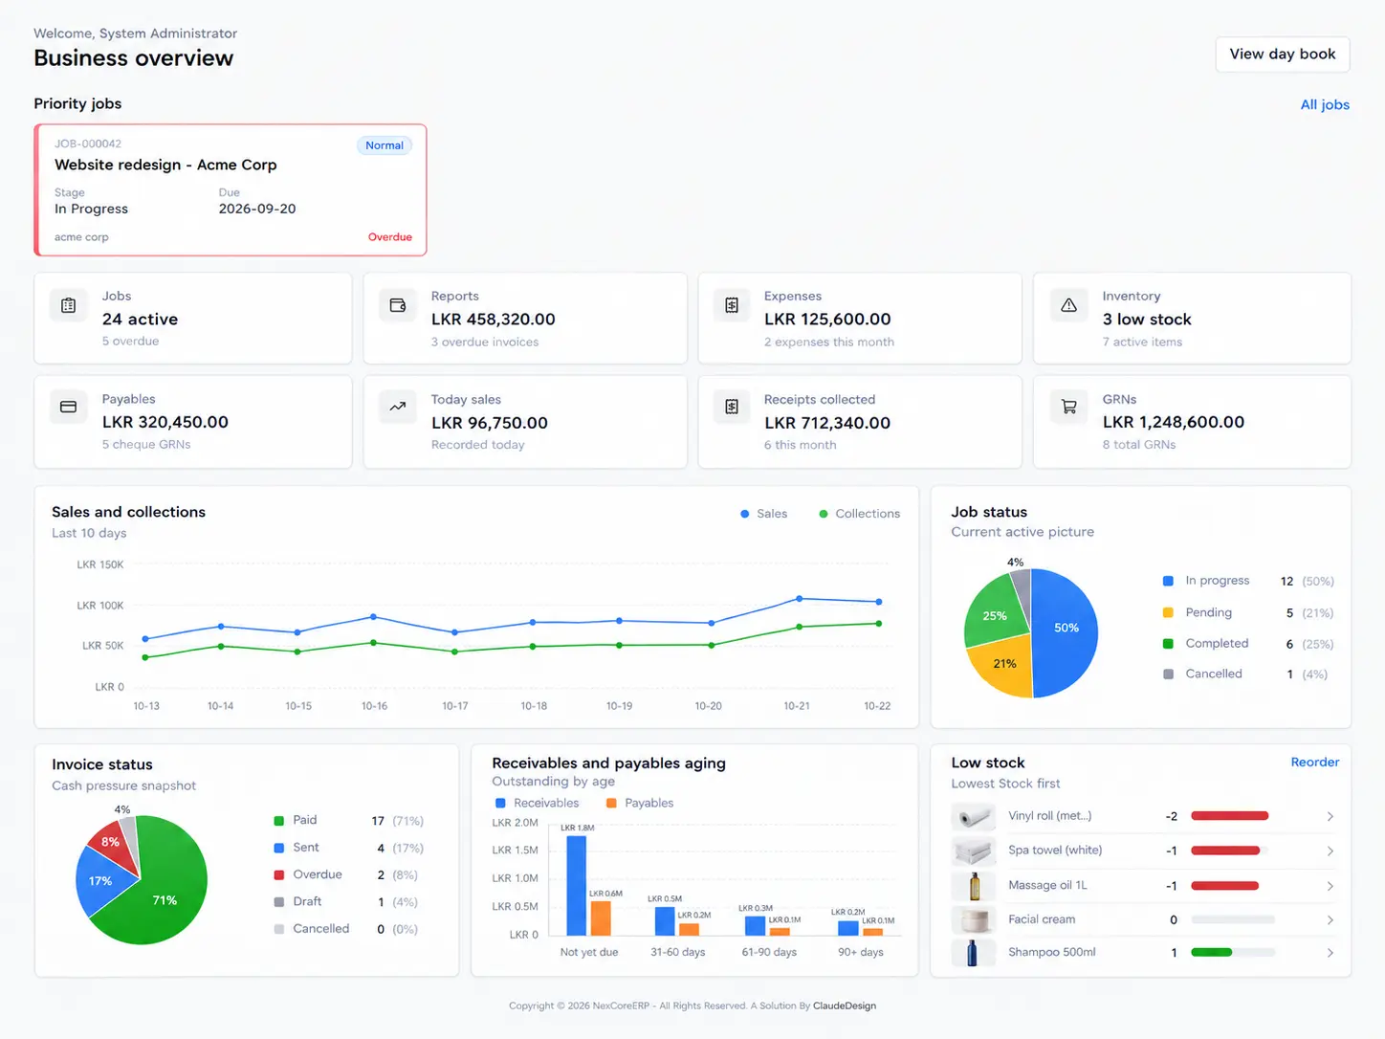1385x1039 pixels.
Task: Click the In progress blue legend swatch
Action: tap(1168, 581)
